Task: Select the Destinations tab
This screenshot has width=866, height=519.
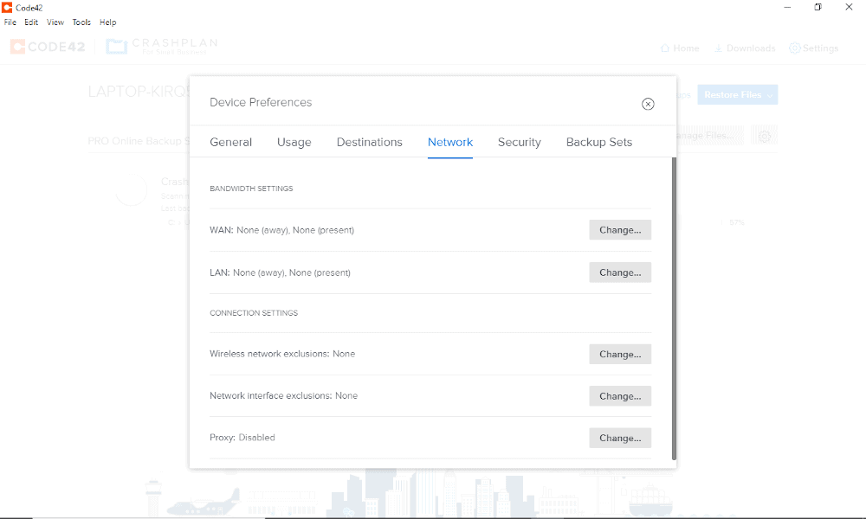Action: [x=370, y=142]
